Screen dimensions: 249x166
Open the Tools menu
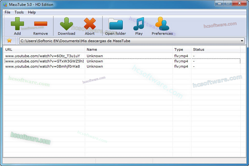click(19, 12)
